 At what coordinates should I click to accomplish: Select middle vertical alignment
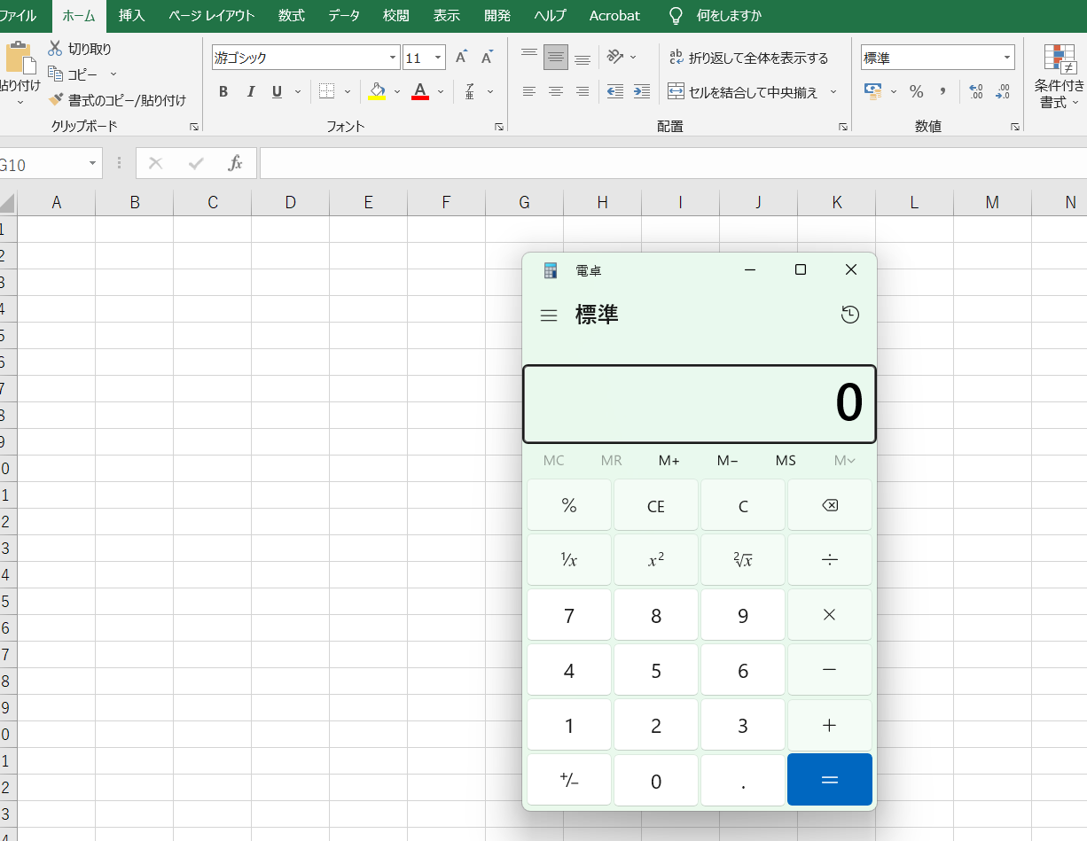(x=556, y=58)
